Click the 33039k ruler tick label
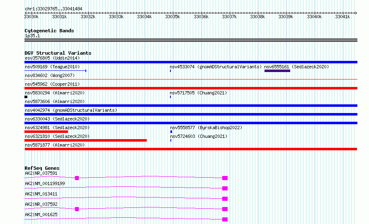This screenshot has height=224, width=369. tap(286, 17)
